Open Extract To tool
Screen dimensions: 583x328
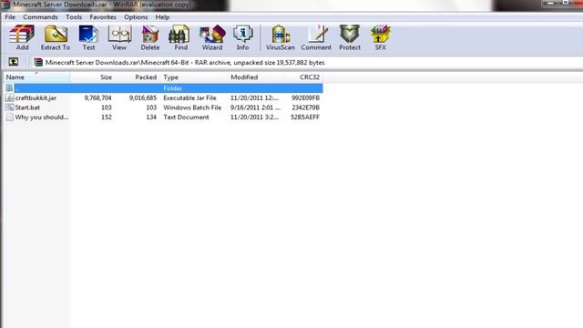point(56,37)
